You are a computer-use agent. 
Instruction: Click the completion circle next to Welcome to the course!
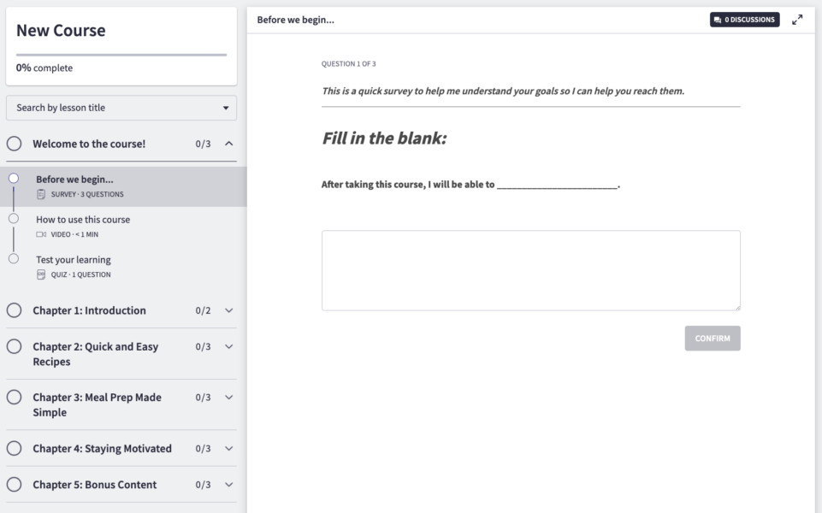coord(14,144)
